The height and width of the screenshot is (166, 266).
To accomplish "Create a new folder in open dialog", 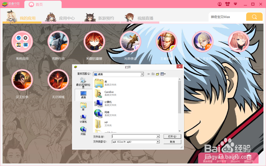I will pyautogui.click(x=157, y=74).
